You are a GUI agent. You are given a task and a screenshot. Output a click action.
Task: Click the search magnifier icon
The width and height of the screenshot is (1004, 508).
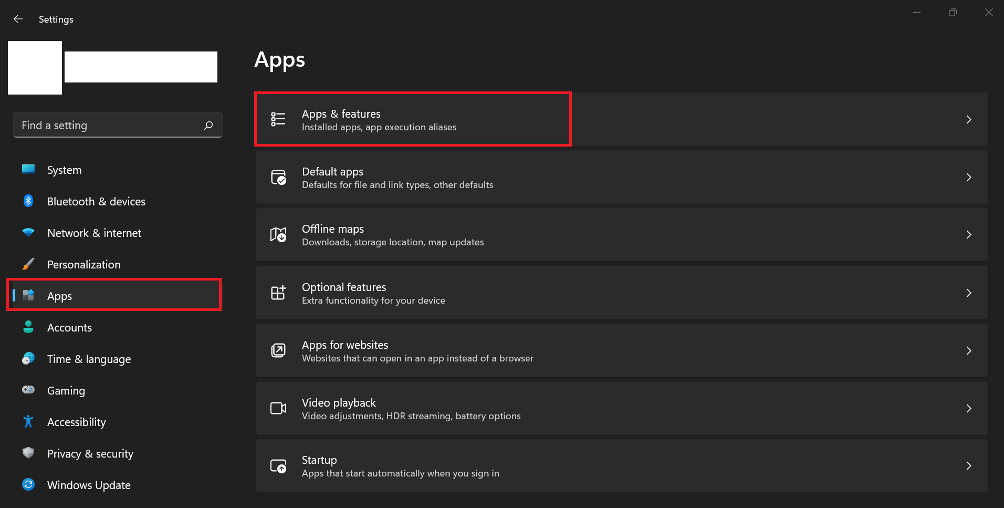point(208,126)
